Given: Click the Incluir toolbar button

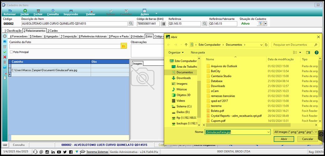Looking at the screenshot, I should tap(25, 13).
